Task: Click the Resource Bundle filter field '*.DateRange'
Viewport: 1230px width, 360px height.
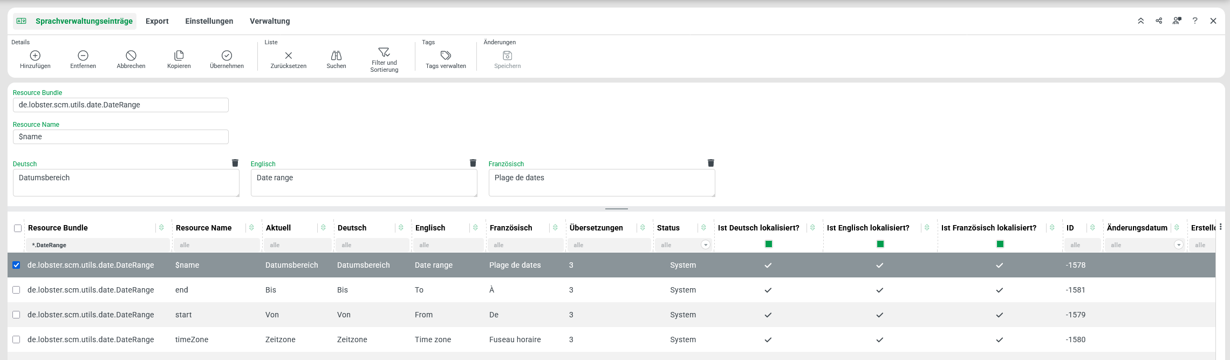Action: 99,245
